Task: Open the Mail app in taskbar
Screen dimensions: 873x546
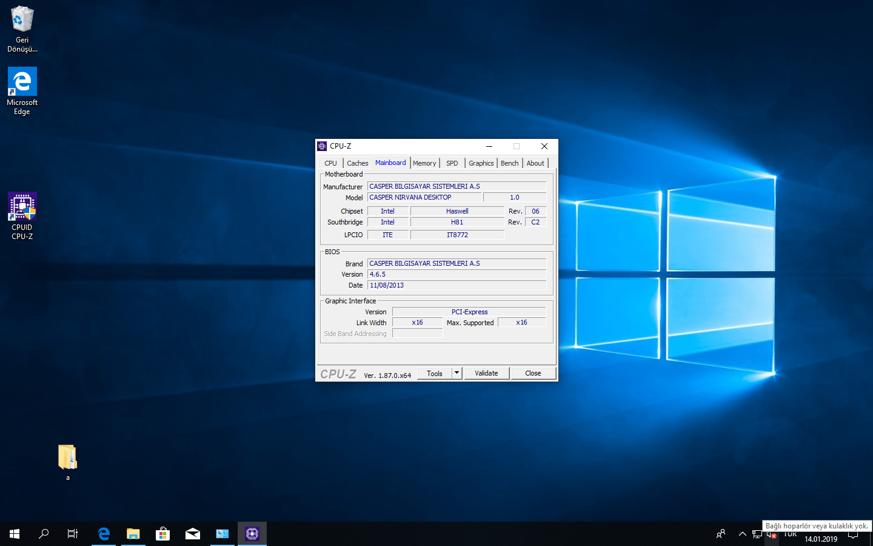Action: (x=193, y=534)
